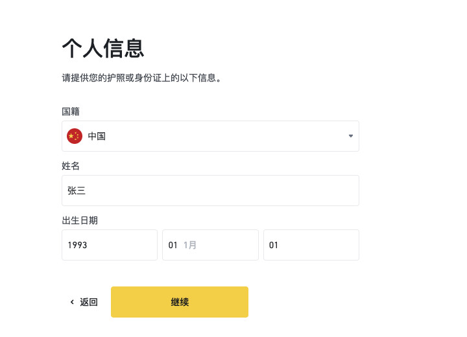Click the China flag icon
Screen dimensions: 467x337
coord(75,136)
